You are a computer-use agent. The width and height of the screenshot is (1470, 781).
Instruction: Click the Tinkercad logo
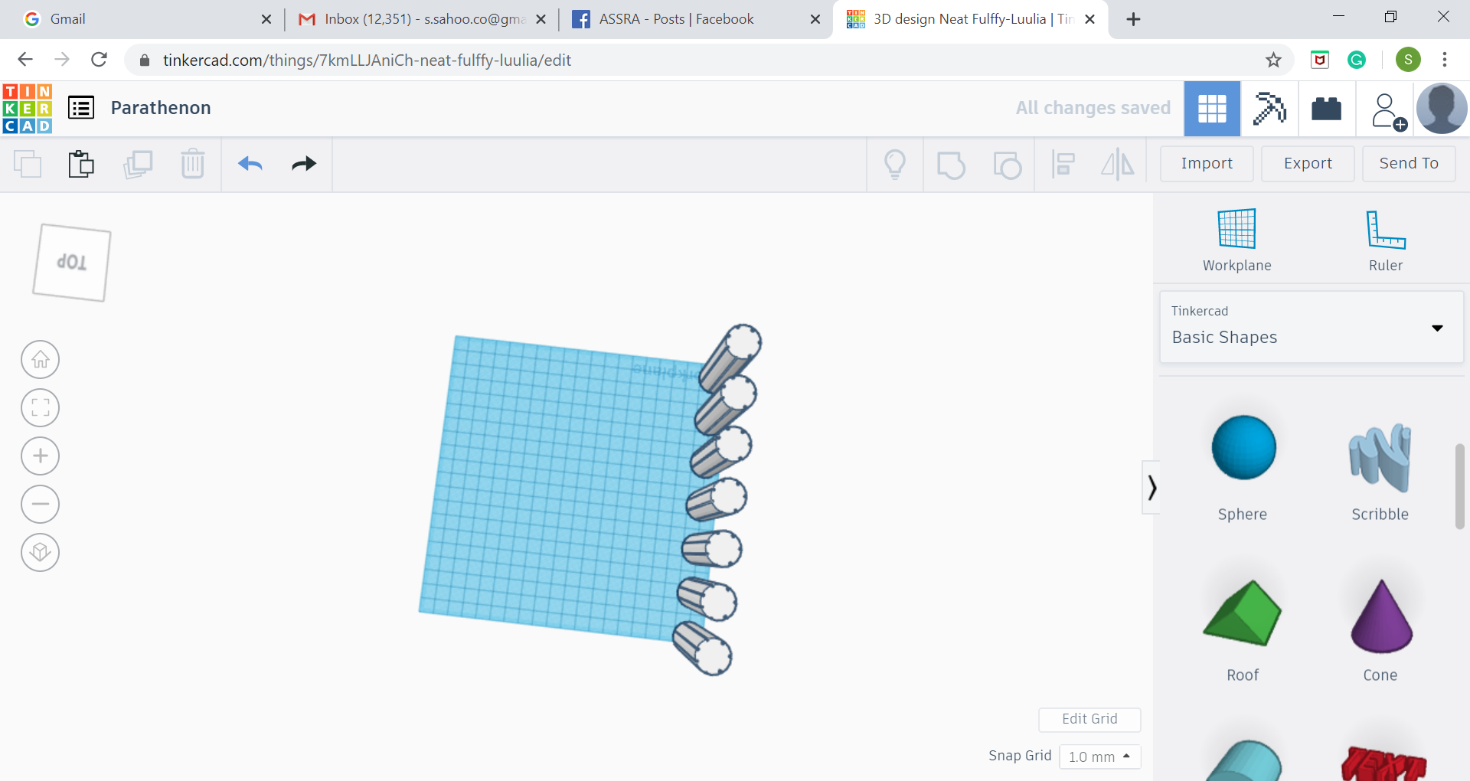click(x=28, y=108)
